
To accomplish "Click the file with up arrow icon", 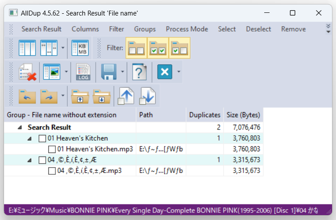I will click(x=126, y=96).
